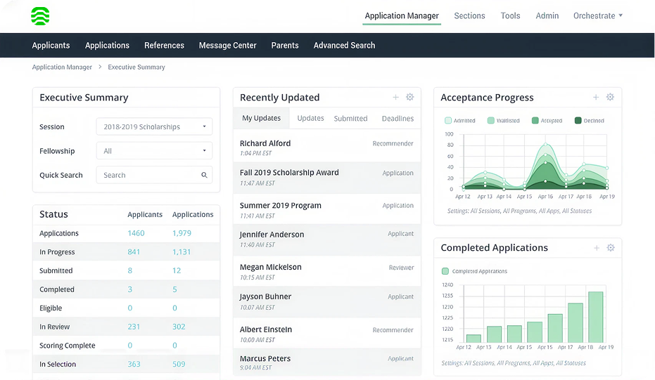655x380 pixels.
Task: Switch to the Submitted tab
Action: coord(350,119)
